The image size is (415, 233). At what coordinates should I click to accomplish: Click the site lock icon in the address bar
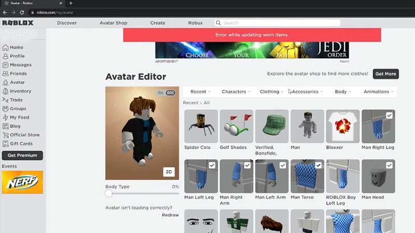click(x=32, y=12)
